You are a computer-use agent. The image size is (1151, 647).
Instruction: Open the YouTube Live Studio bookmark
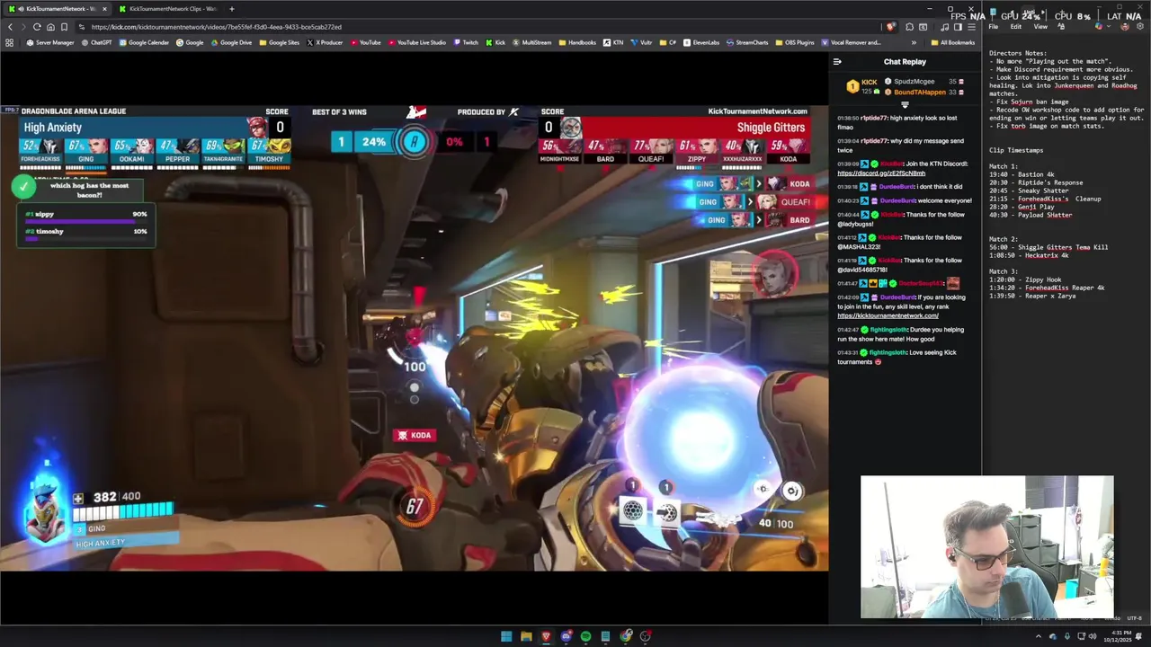click(416, 42)
